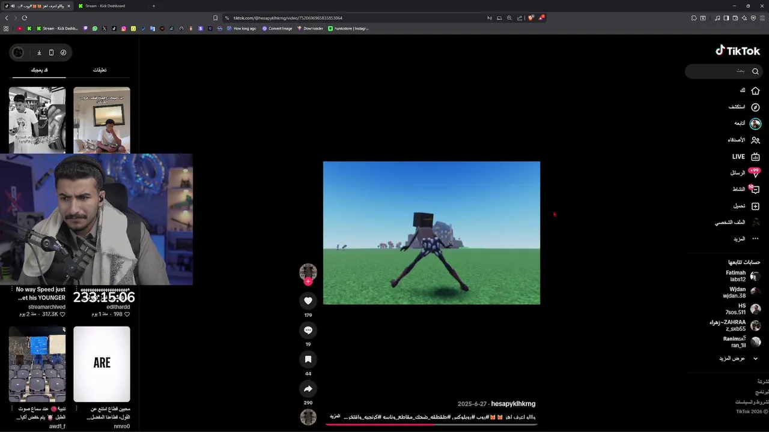Open huntostore Instagram bookmark
This screenshot has width=769, height=432.
click(x=348, y=28)
